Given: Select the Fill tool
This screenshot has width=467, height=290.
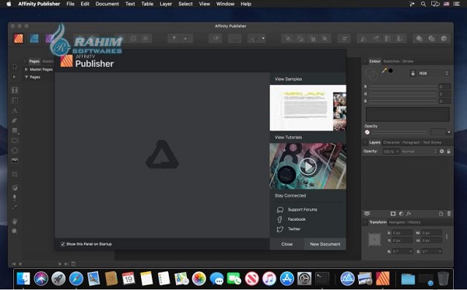Looking at the screenshot, I should 15,187.
